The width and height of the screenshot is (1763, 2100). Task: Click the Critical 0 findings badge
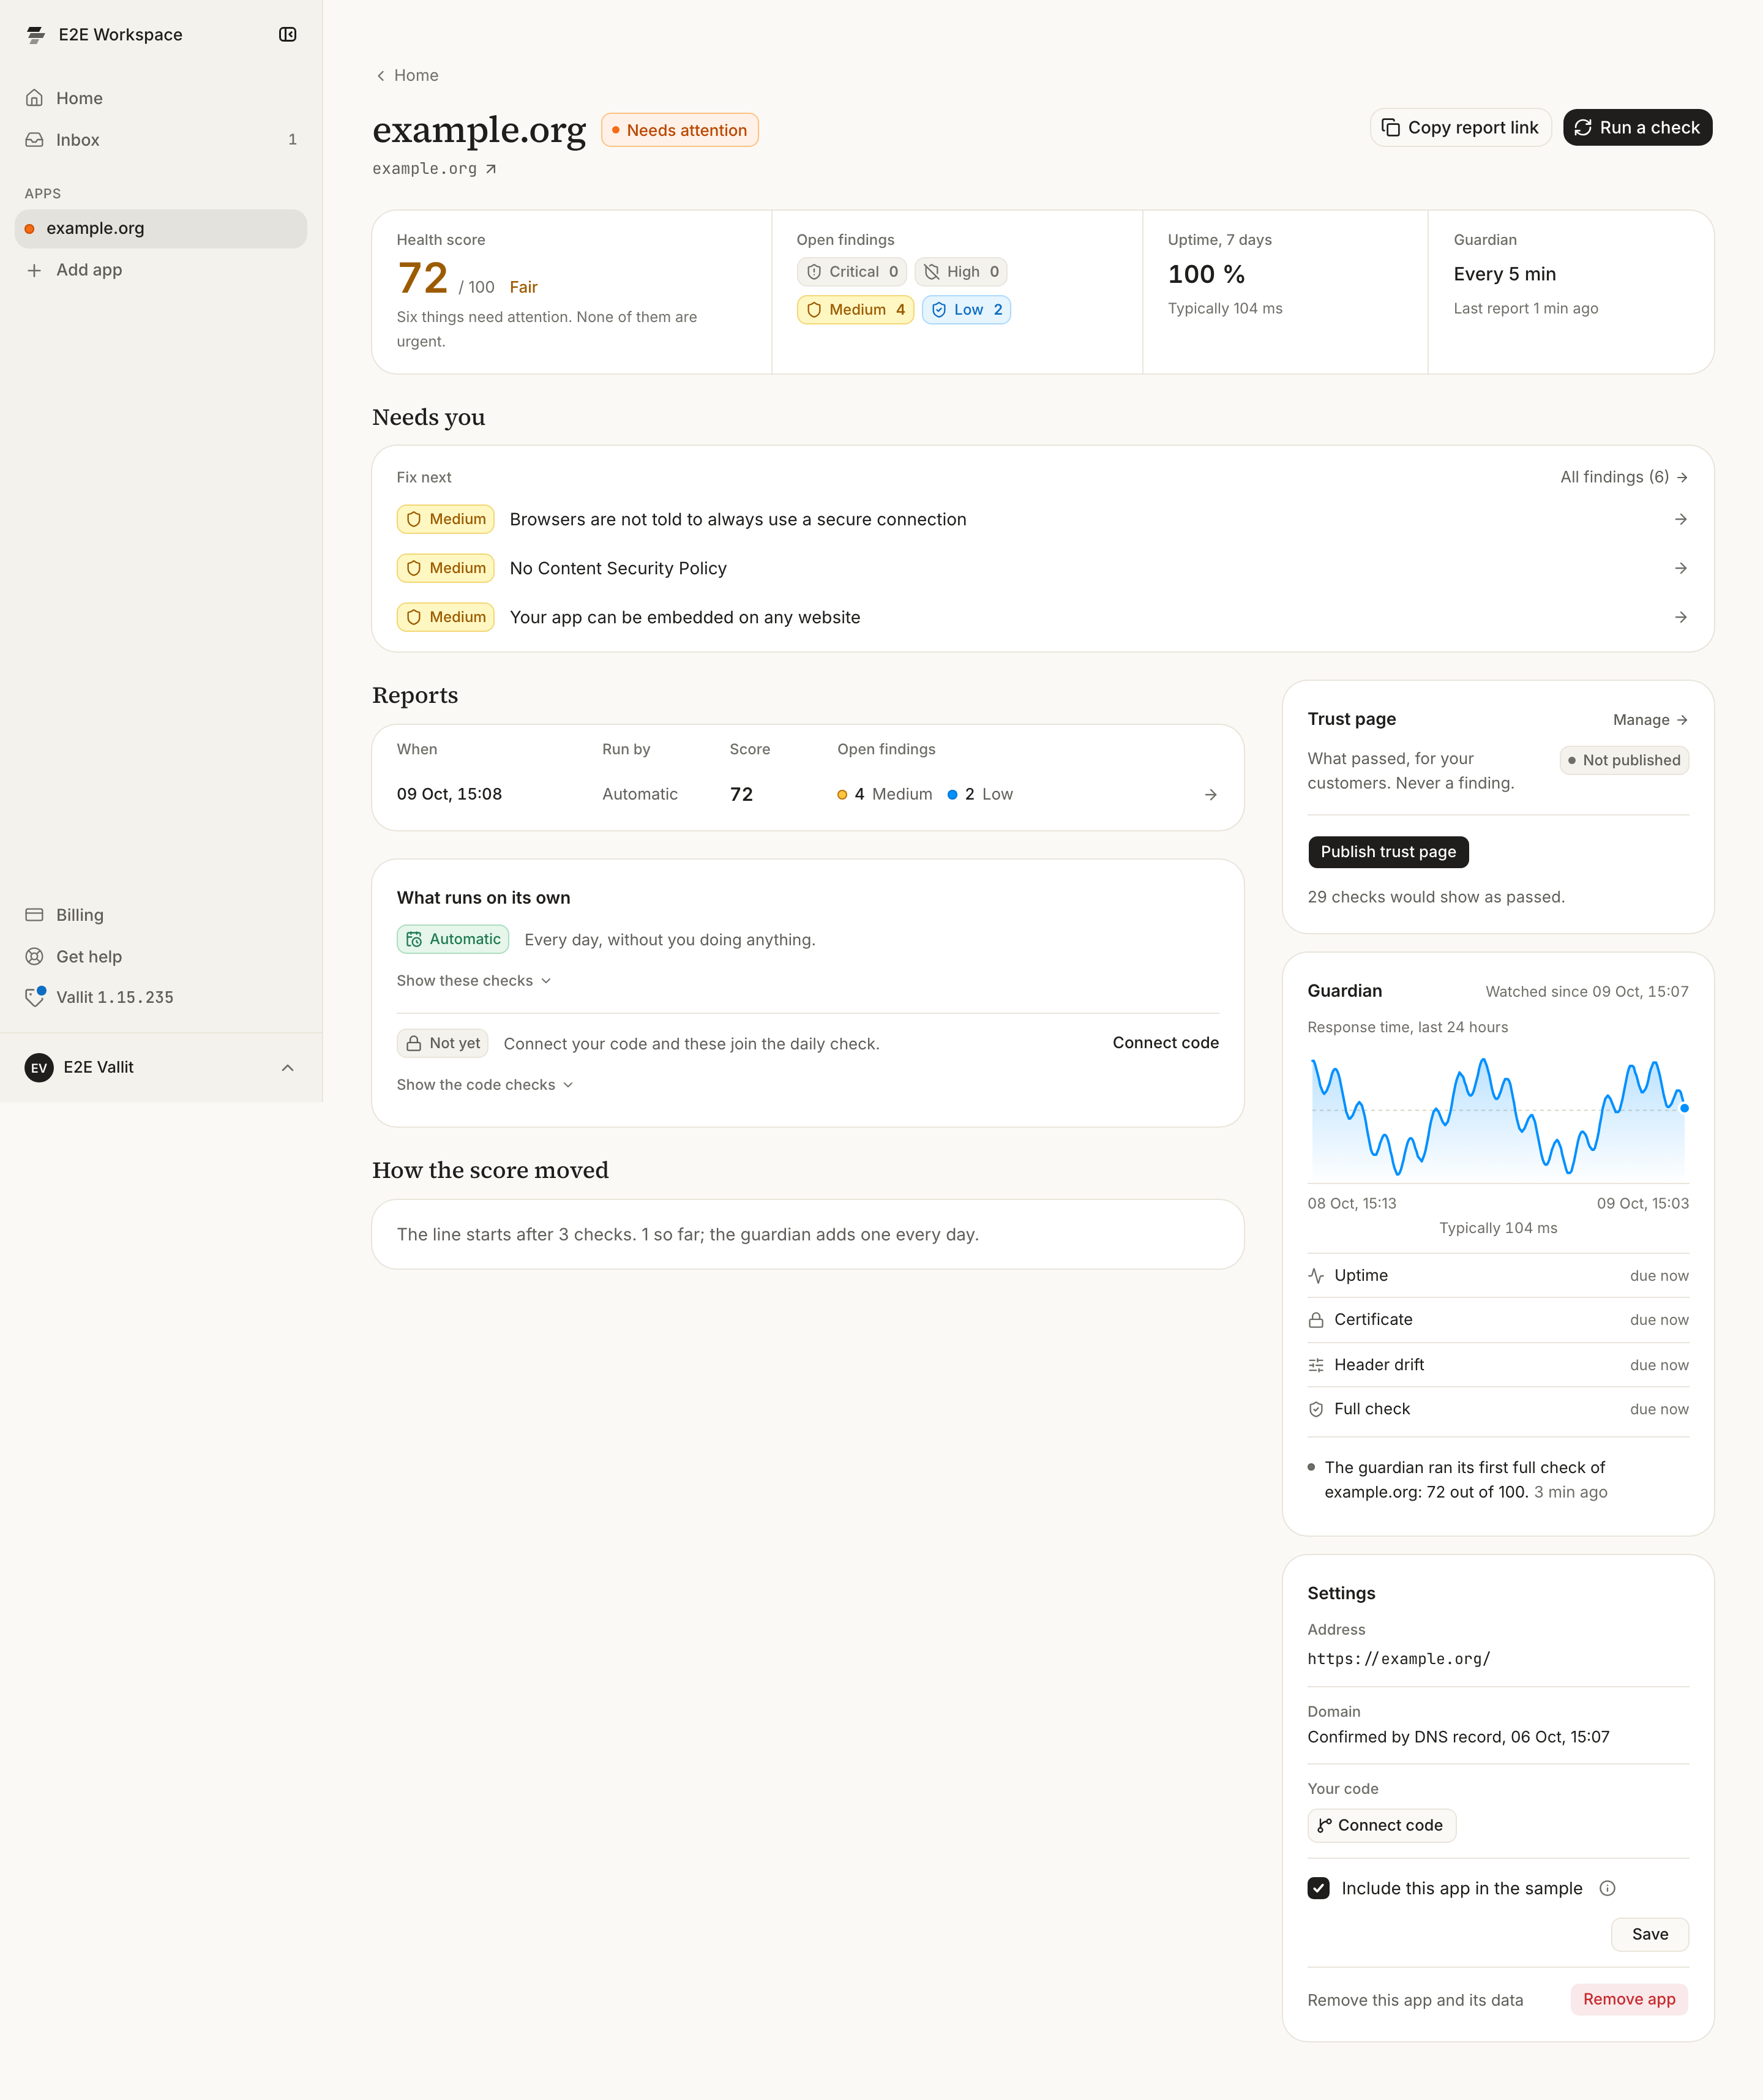[852, 272]
